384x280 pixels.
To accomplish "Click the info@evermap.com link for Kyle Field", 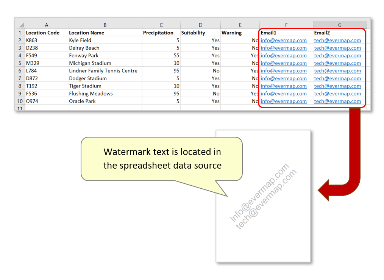I will 283,40.
